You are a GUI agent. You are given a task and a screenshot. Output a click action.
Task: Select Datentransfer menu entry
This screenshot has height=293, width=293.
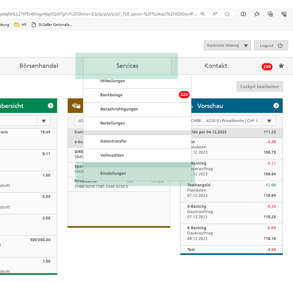tap(137, 142)
